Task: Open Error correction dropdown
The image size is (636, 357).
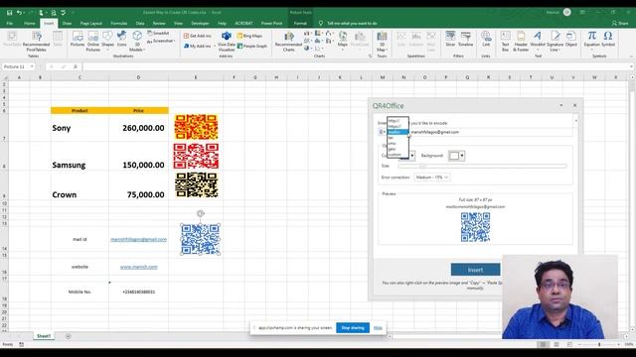Action: tap(432, 178)
